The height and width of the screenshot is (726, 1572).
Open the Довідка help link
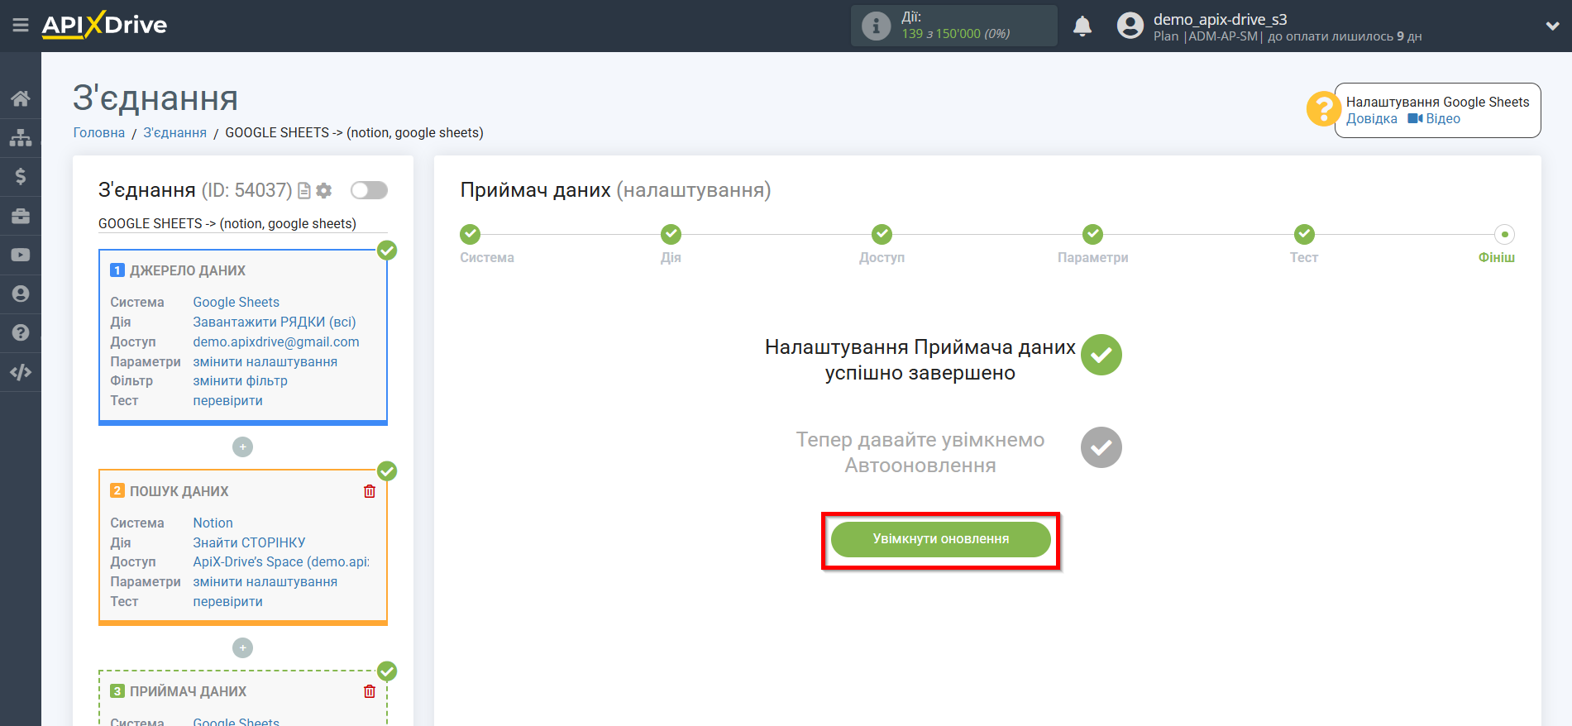(x=1371, y=119)
